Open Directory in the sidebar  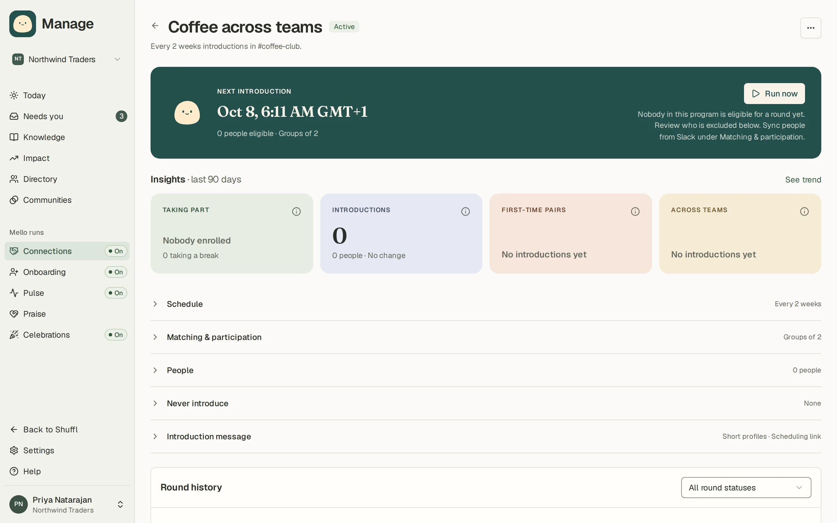[x=67, y=179]
